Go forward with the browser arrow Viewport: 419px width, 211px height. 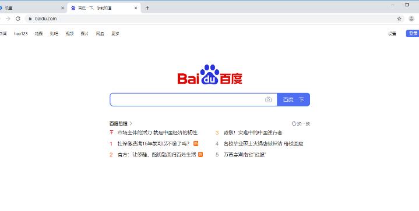(8, 19)
